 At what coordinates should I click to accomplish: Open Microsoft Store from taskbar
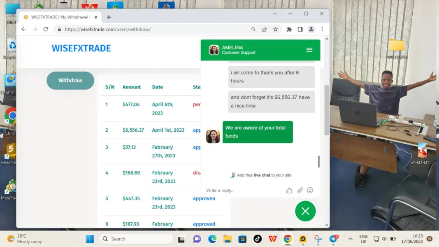242,239
